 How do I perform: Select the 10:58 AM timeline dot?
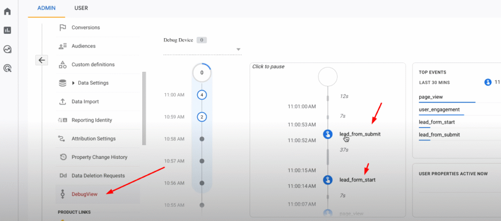click(202, 139)
